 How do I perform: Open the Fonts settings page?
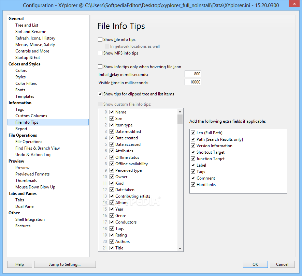[20, 90]
